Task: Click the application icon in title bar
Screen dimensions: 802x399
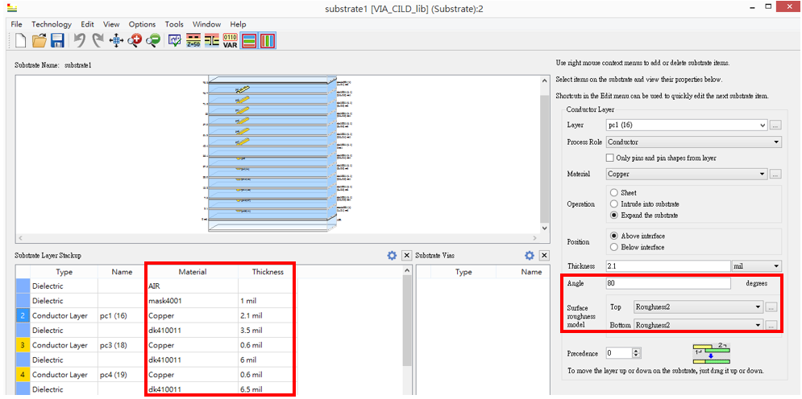Action: (x=11, y=8)
